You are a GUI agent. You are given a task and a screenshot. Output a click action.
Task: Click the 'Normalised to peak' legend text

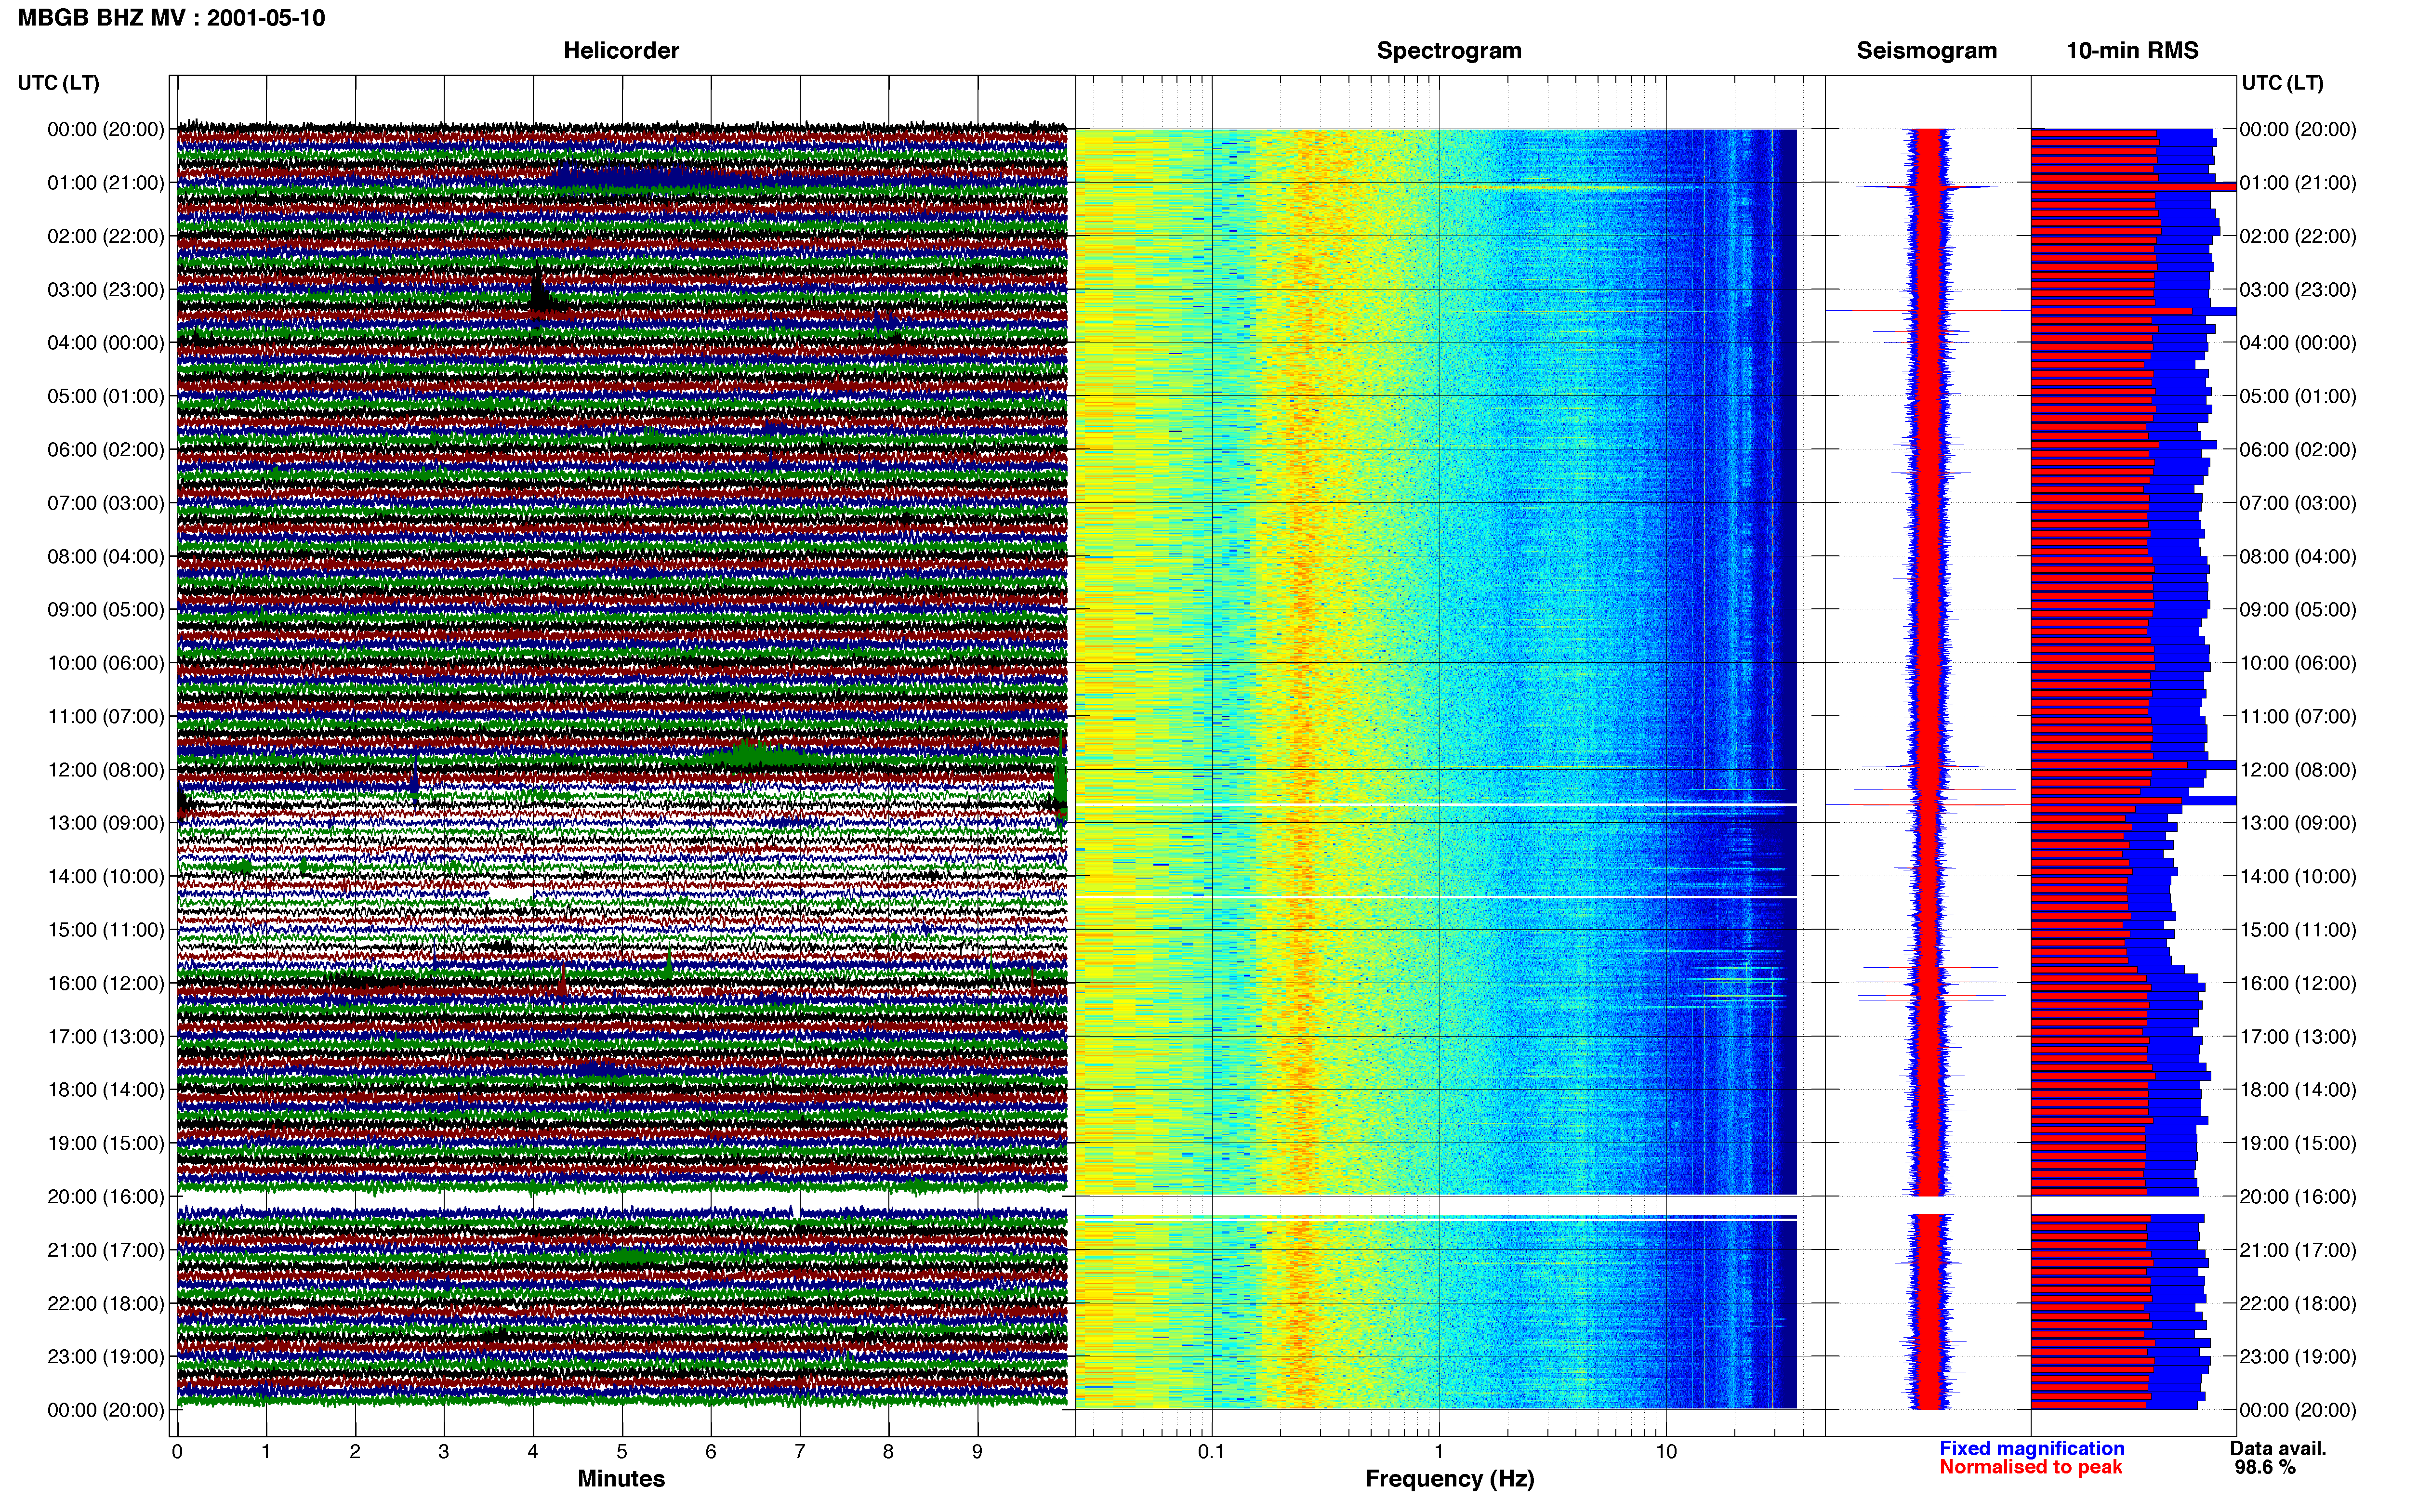tap(2030, 1468)
